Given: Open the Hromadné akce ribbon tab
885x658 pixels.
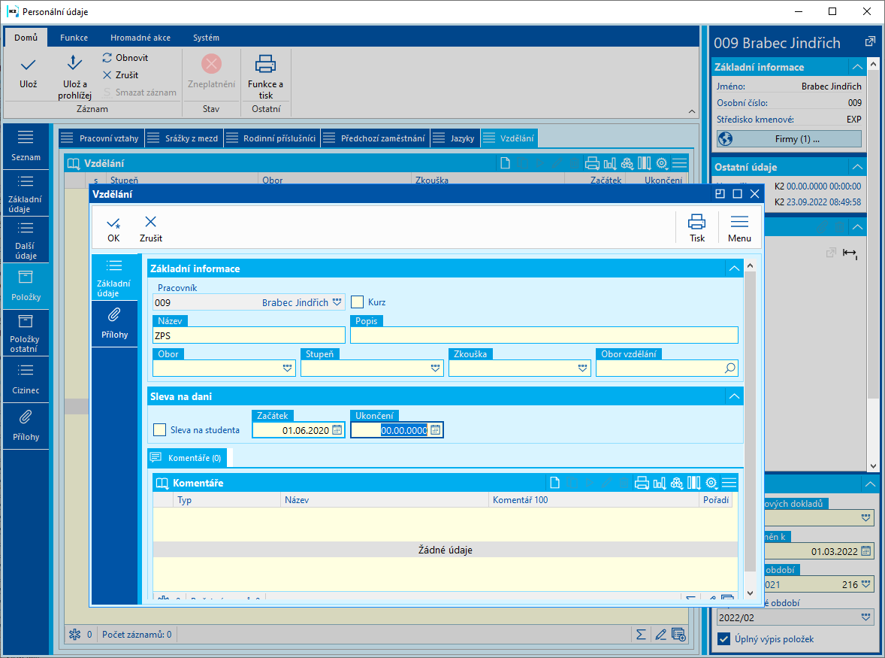Looking at the screenshot, I should (x=140, y=38).
